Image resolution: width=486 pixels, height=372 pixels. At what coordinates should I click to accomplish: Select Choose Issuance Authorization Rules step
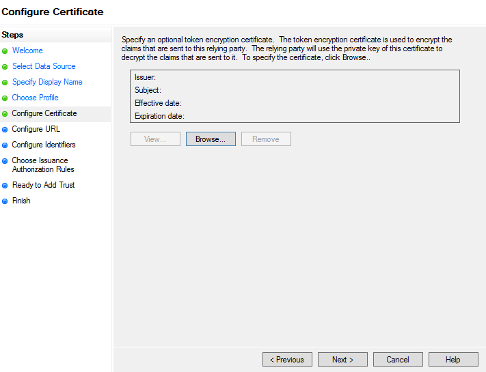pyautogui.click(x=43, y=164)
